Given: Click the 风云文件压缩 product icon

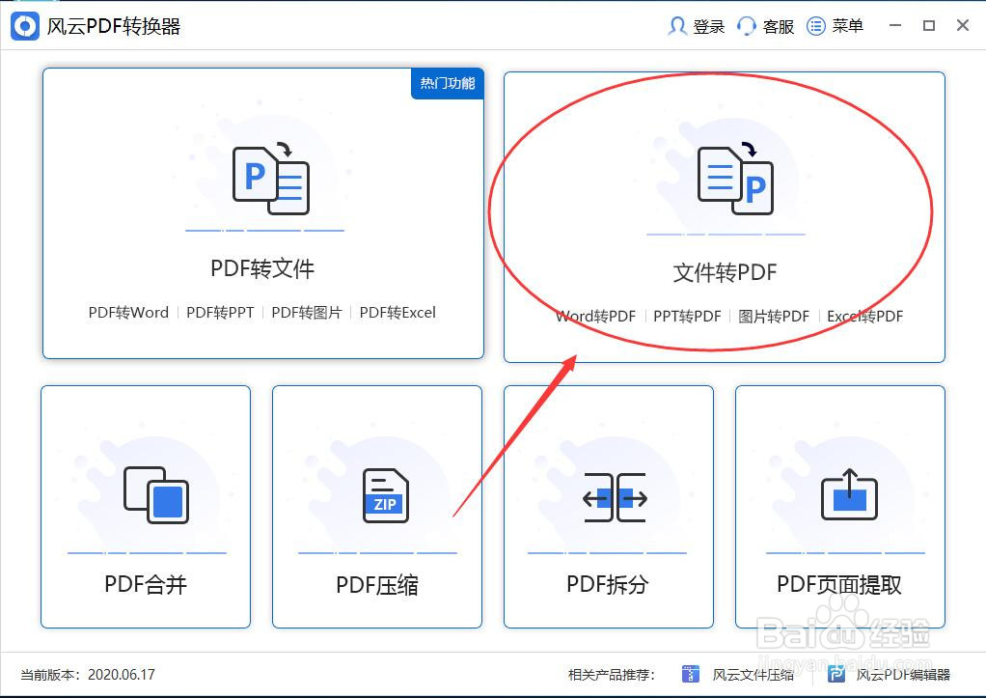Looking at the screenshot, I should click(691, 674).
